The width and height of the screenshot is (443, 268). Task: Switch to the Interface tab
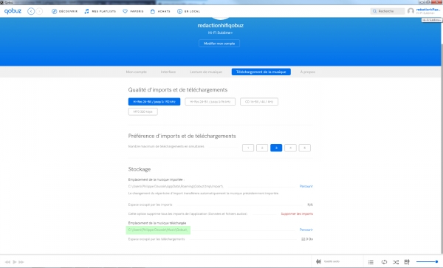click(x=168, y=72)
